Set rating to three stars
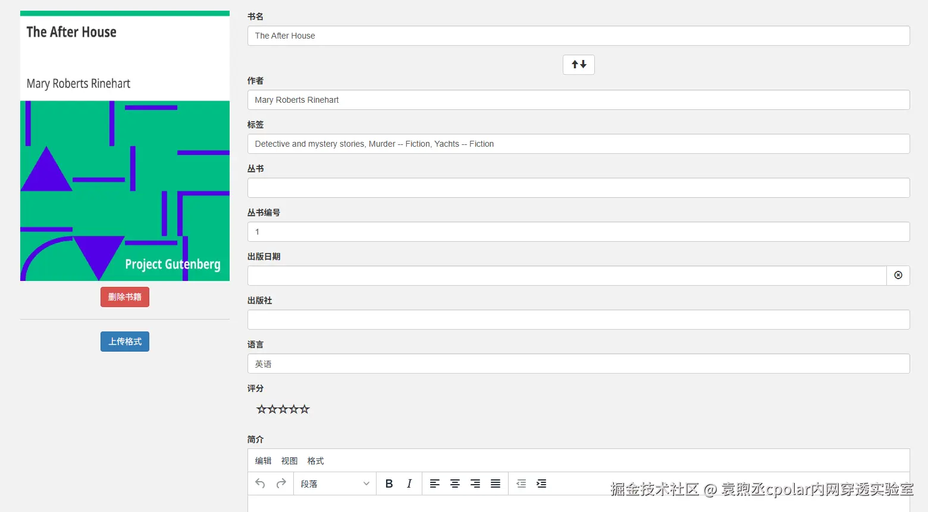 (283, 409)
